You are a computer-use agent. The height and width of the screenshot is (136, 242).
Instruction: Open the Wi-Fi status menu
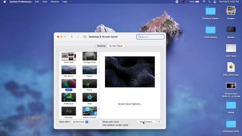[x=204, y=2]
